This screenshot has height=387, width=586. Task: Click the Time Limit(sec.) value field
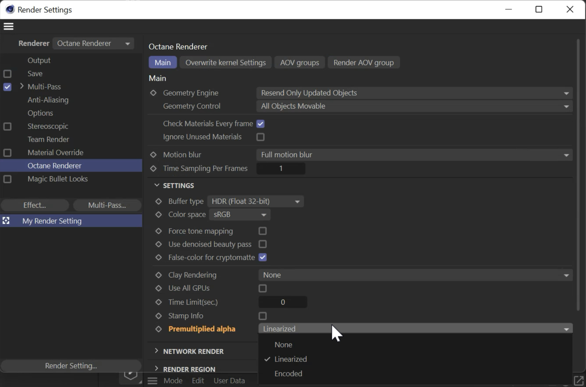(x=283, y=302)
